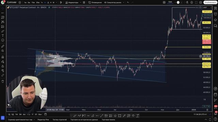This screenshot has height=122, width=218.
Task: Delete drawings with trash icon
Action: coord(3,81)
